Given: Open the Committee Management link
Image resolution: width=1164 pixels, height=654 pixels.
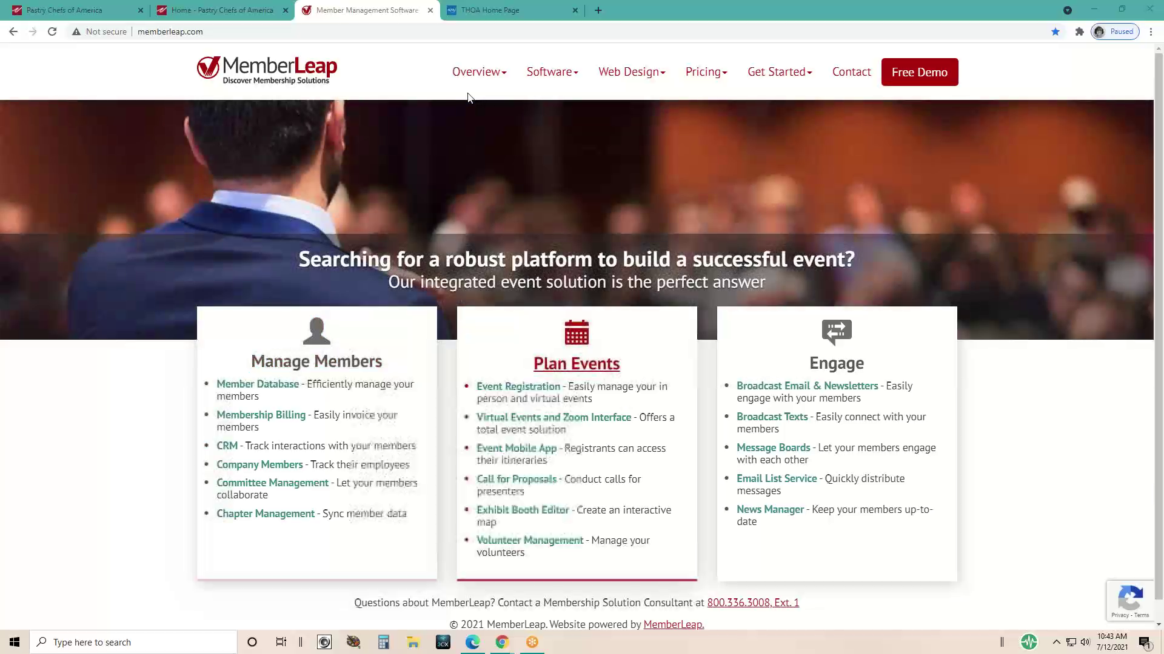Looking at the screenshot, I should 273,483.
